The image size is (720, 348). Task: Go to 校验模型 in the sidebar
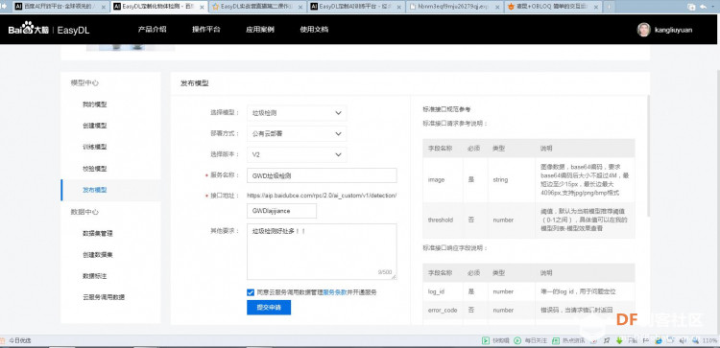tap(95, 169)
